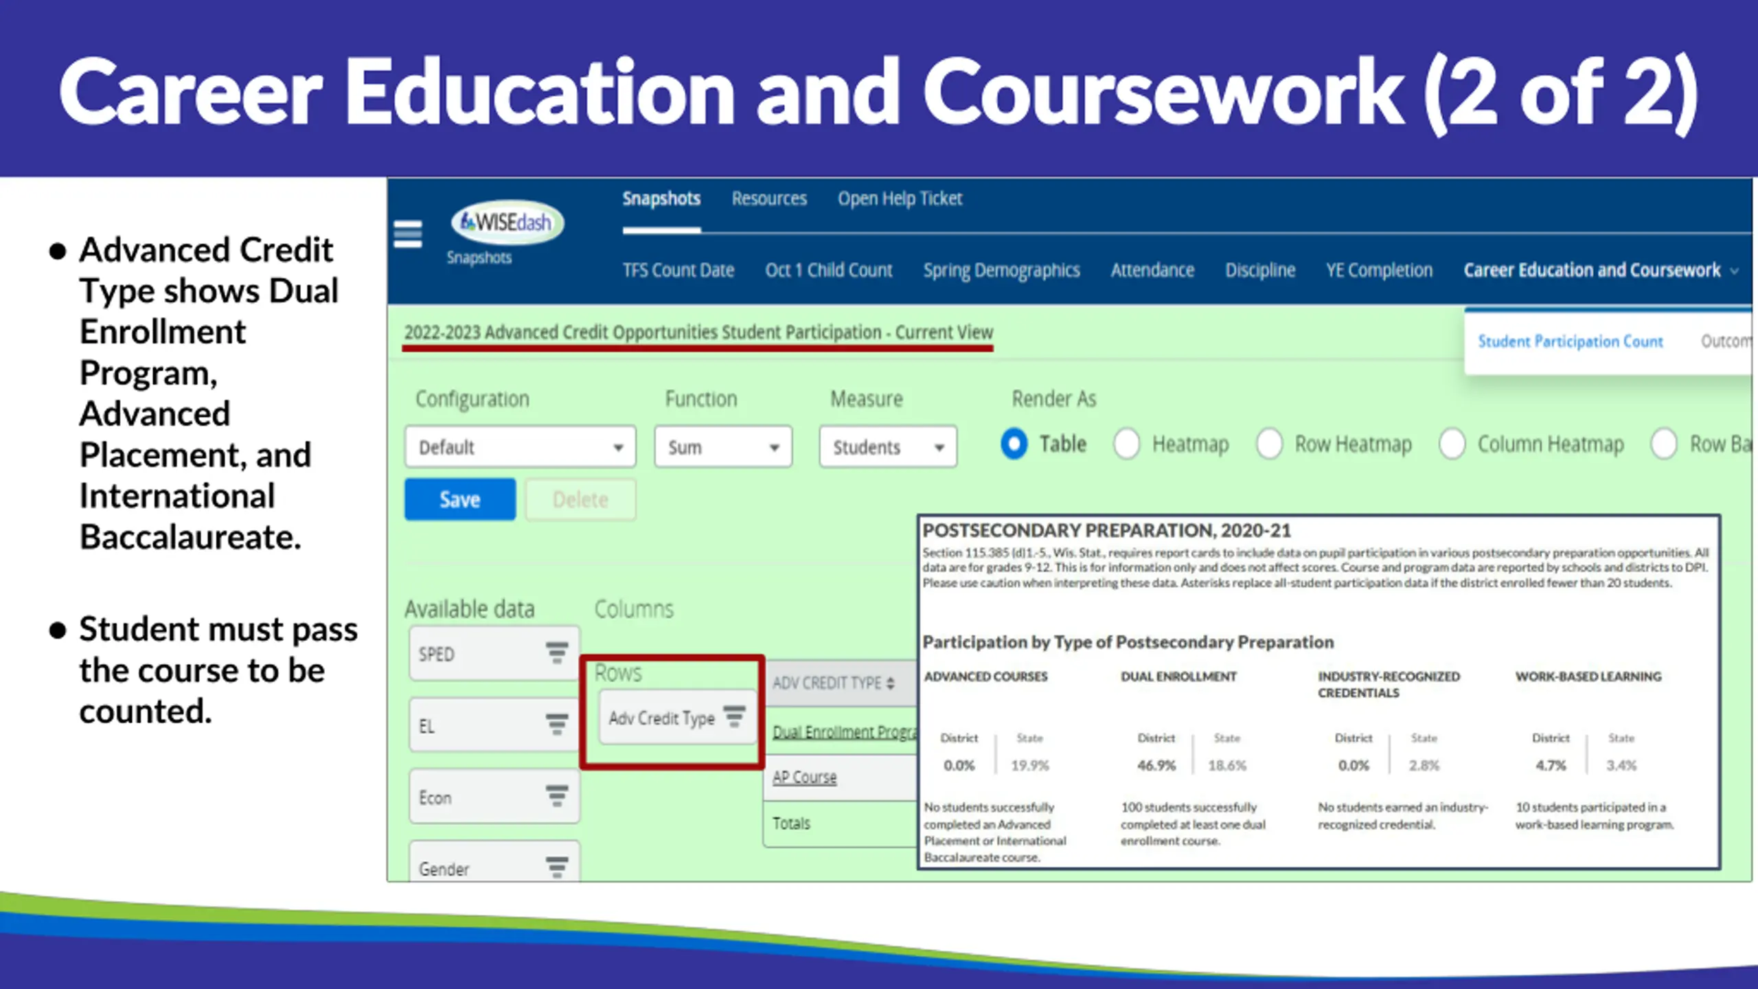Open the Resources tab
The width and height of the screenshot is (1758, 989).
click(x=768, y=198)
